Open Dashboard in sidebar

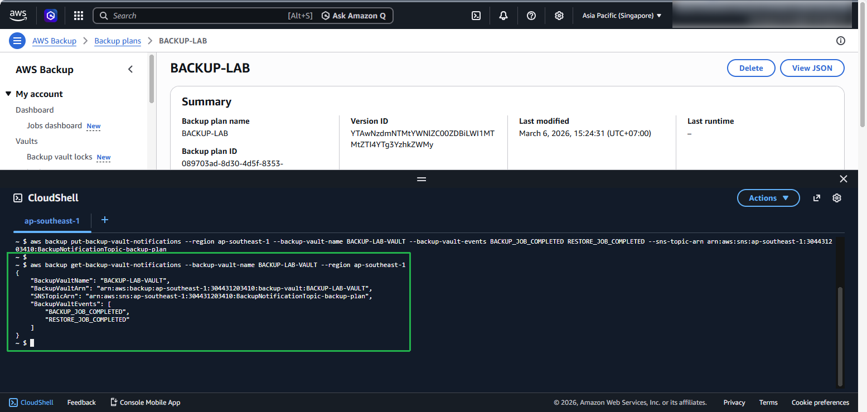(x=35, y=110)
